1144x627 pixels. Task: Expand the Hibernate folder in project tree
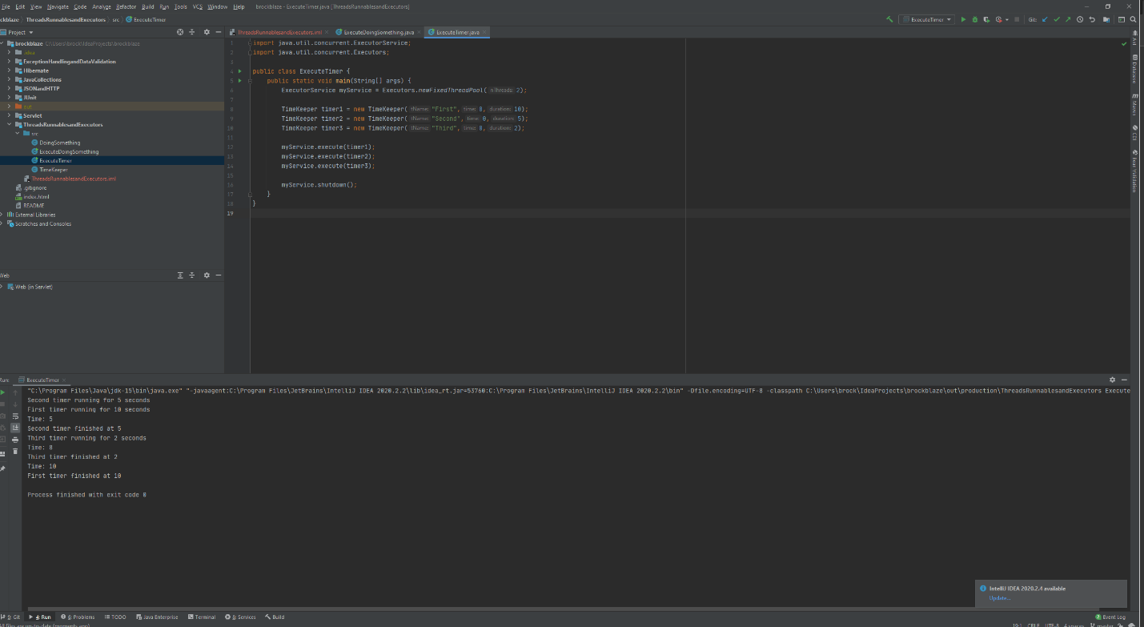pos(9,70)
